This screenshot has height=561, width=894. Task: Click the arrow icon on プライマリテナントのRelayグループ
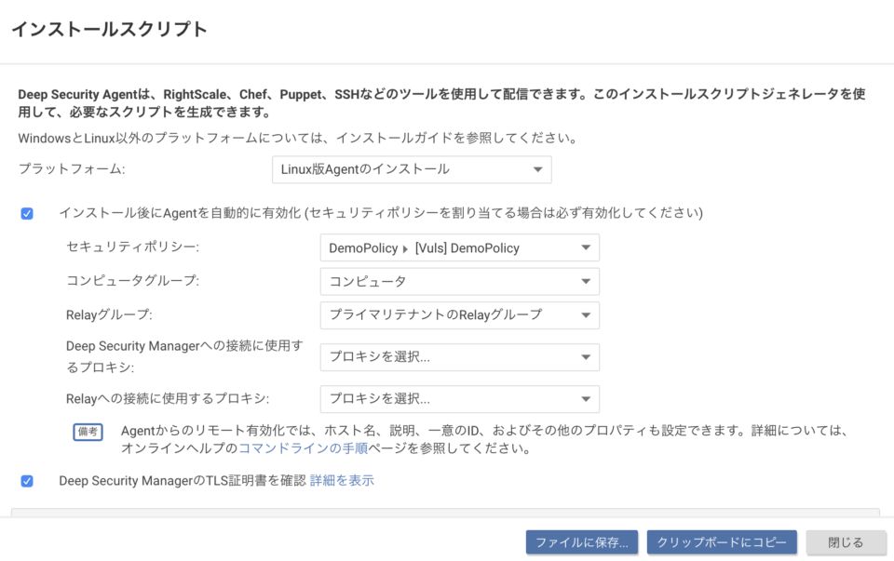pyautogui.click(x=586, y=315)
